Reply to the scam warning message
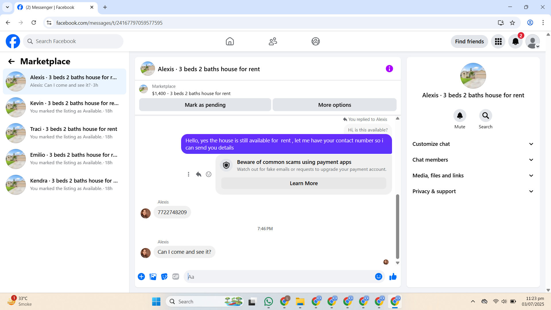The height and width of the screenshot is (310, 551). (x=199, y=174)
